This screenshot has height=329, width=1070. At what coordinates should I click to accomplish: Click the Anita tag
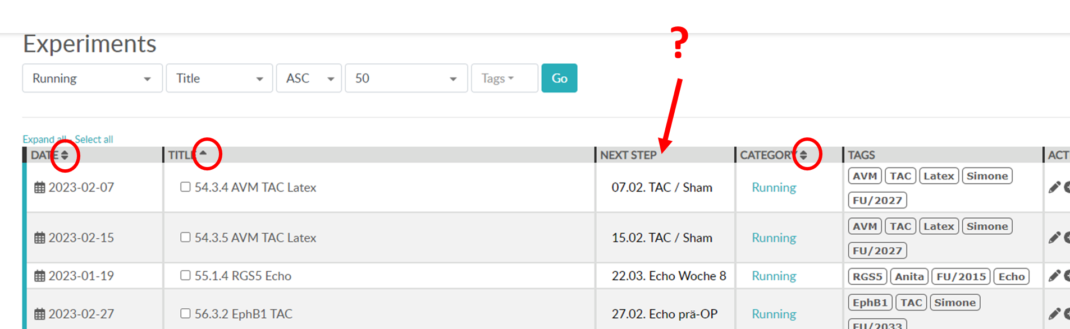point(909,276)
